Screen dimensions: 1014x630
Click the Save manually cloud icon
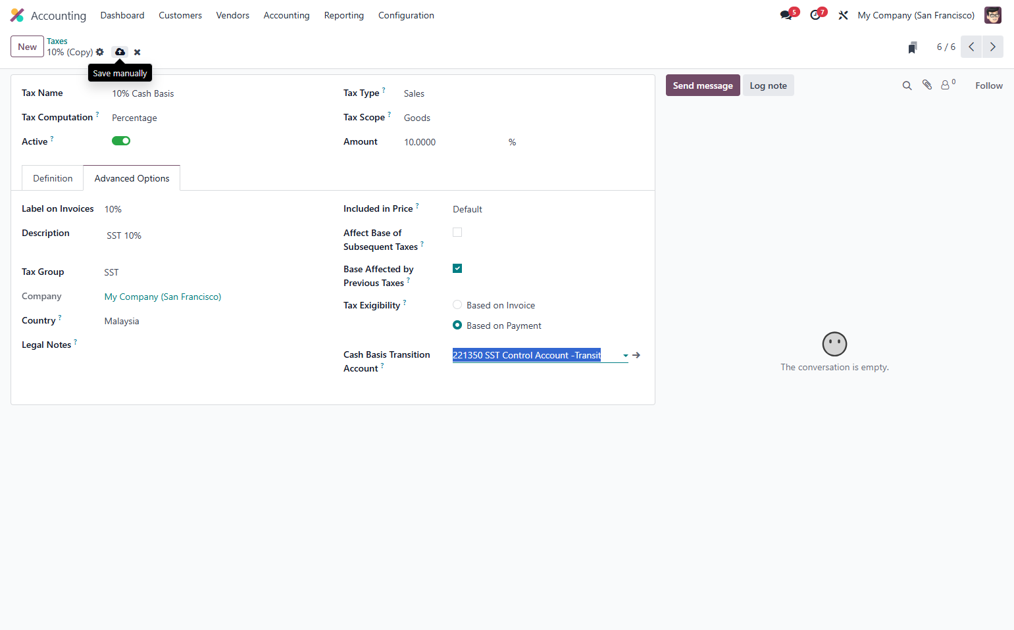pos(120,52)
